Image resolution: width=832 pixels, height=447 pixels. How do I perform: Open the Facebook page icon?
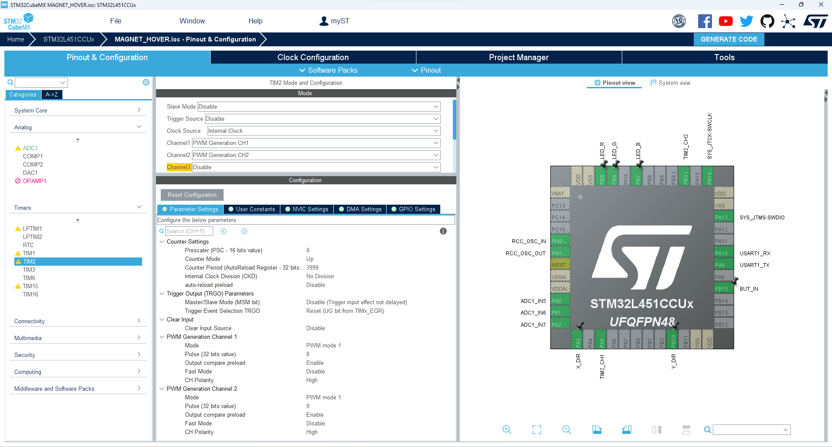tap(705, 21)
